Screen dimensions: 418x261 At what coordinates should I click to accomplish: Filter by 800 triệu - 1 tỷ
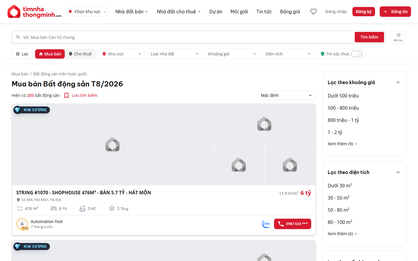coord(343,120)
